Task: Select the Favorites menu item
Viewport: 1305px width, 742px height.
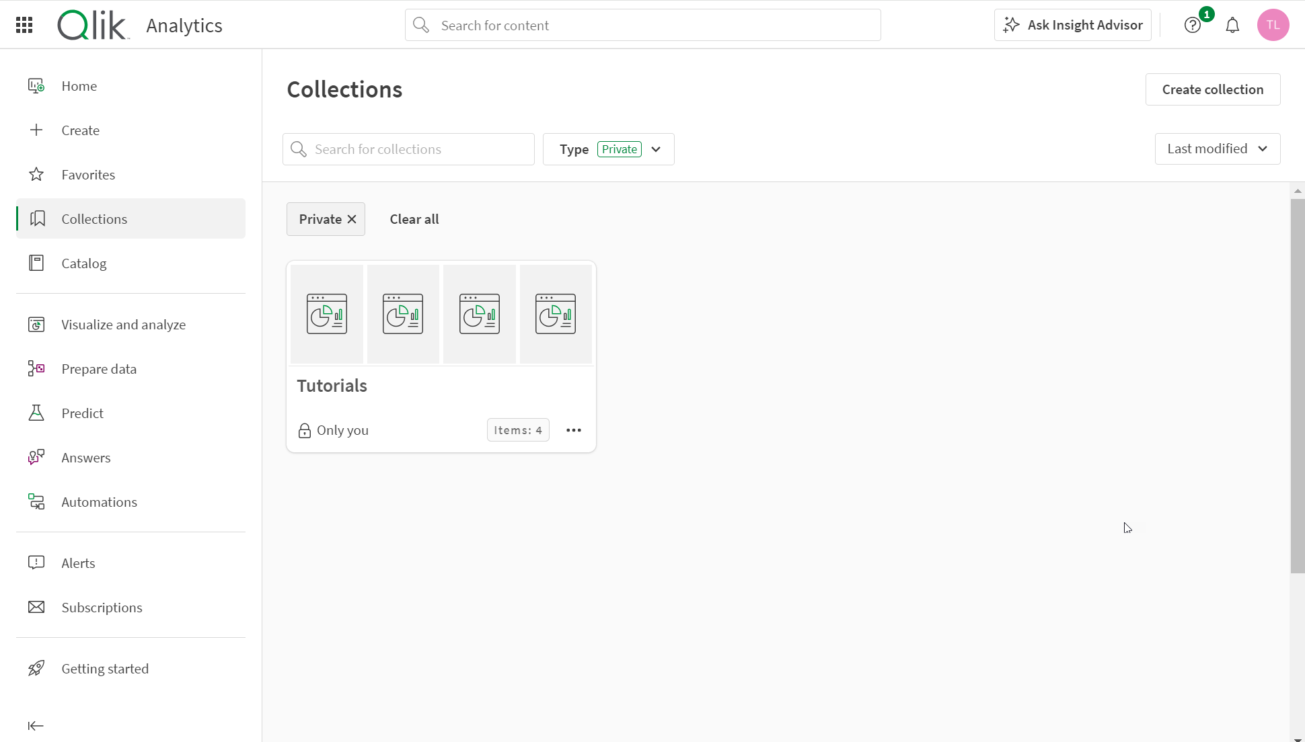Action: pyautogui.click(x=88, y=175)
